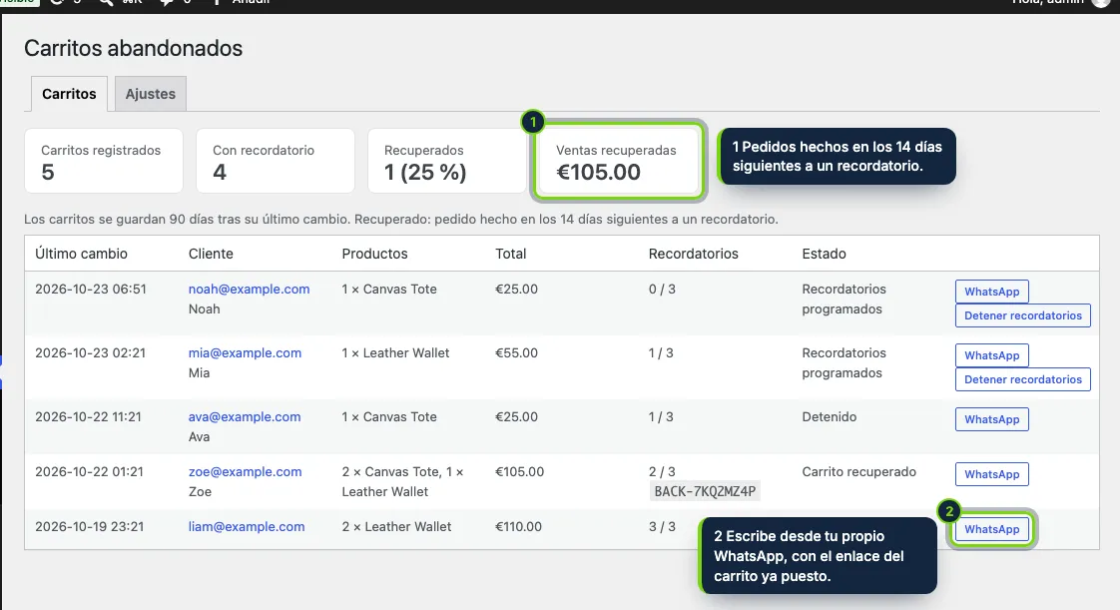1120x610 pixels.
Task: Click 1 / 3 reminders in Ava's row
Action: (661, 416)
